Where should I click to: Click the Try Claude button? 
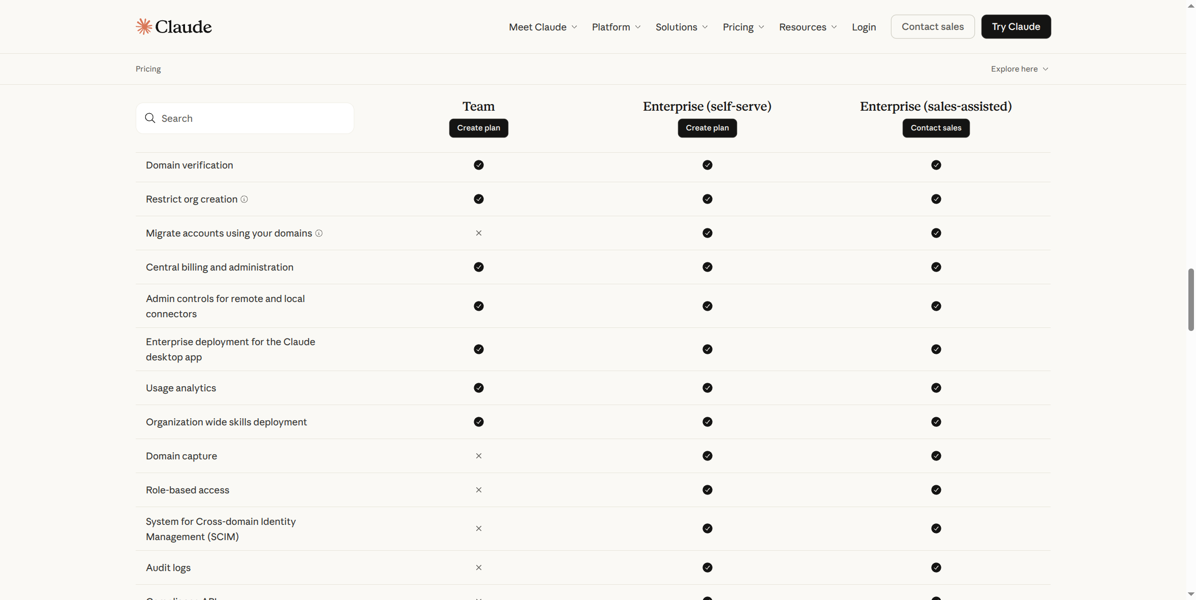pyautogui.click(x=1016, y=26)
